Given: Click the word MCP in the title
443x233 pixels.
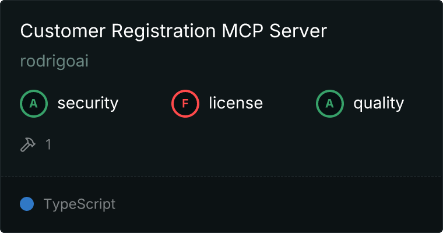Looking at the screenshot, I should tap(242, 31).
